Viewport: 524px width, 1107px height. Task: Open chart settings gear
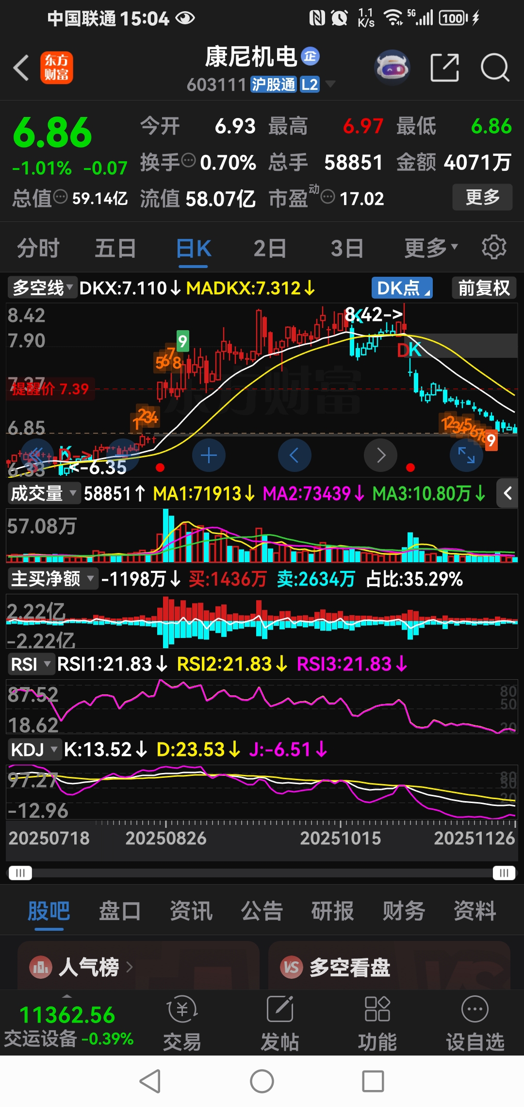[x=493, y=248]
